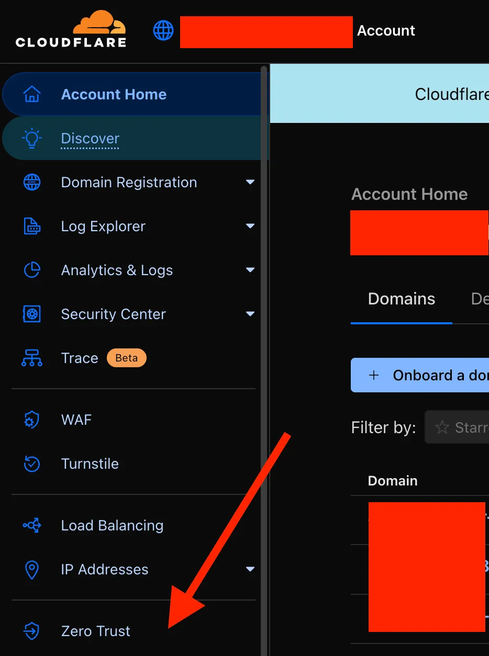
Task: Click the IP Addresses location pin icon
Action: pyautogui.click(x=32, y=569)
